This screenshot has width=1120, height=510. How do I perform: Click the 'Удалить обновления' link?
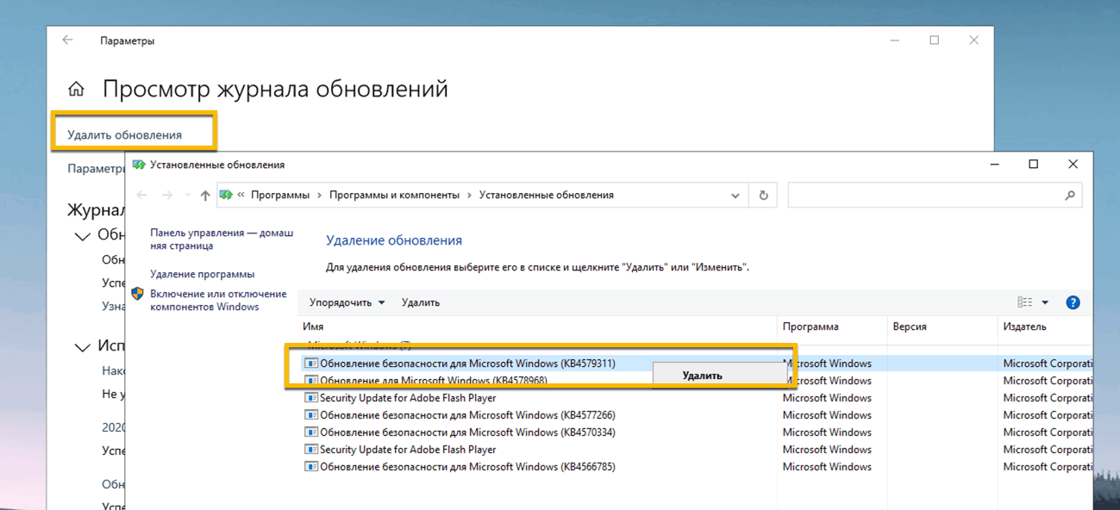[125, 134]
